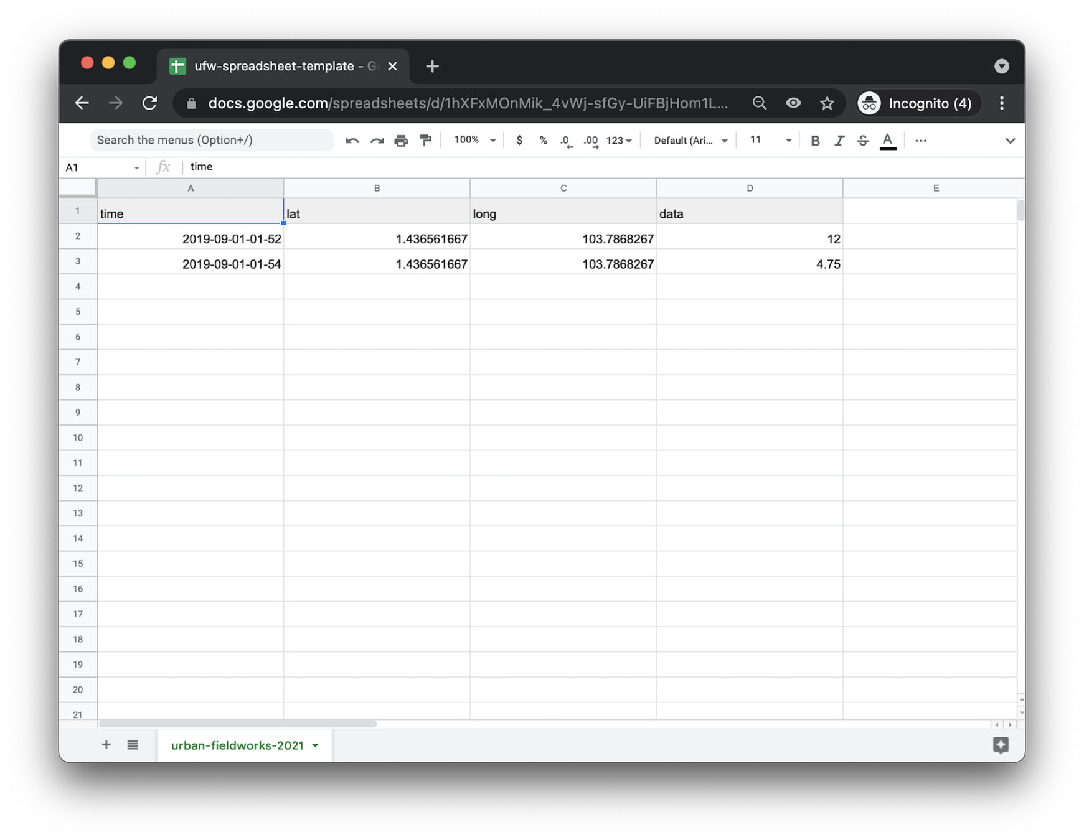1084x840 pixels.
Task: Open the all sheets list icon
Action: click(133, 745)
